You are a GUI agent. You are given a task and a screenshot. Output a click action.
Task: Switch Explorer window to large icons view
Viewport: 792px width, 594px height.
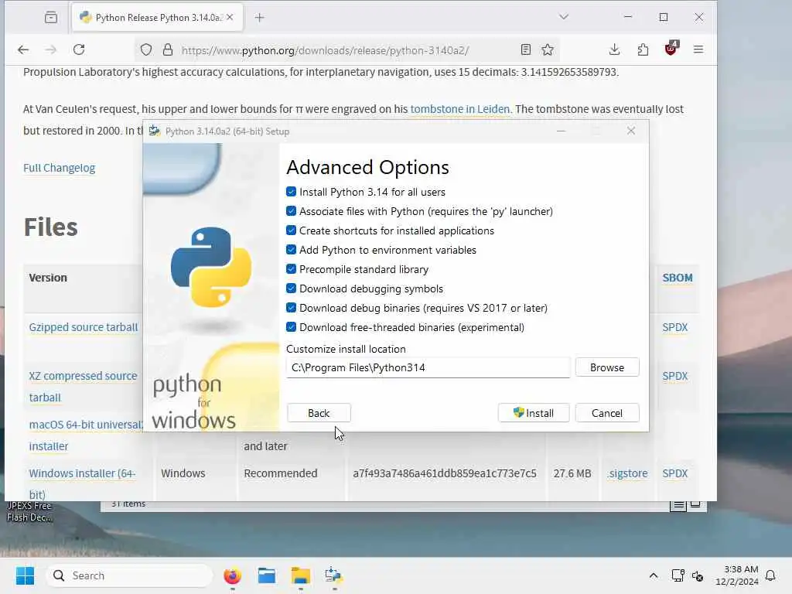[x=695, y=504]
